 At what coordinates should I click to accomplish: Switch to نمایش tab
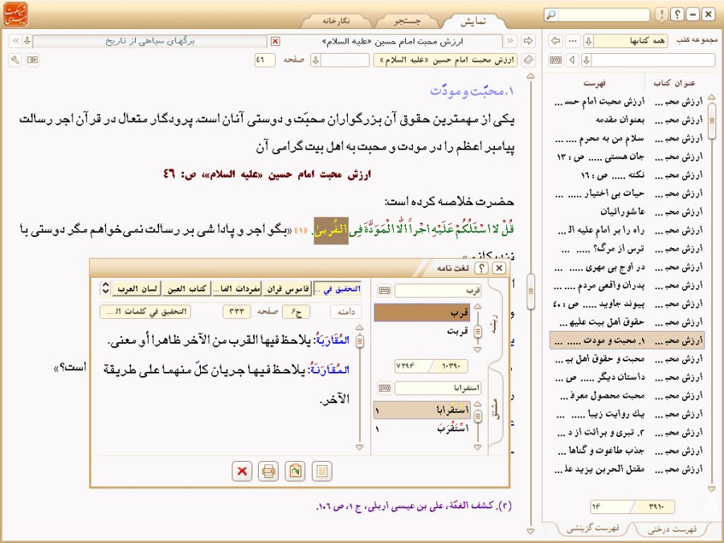pos(474,21)
